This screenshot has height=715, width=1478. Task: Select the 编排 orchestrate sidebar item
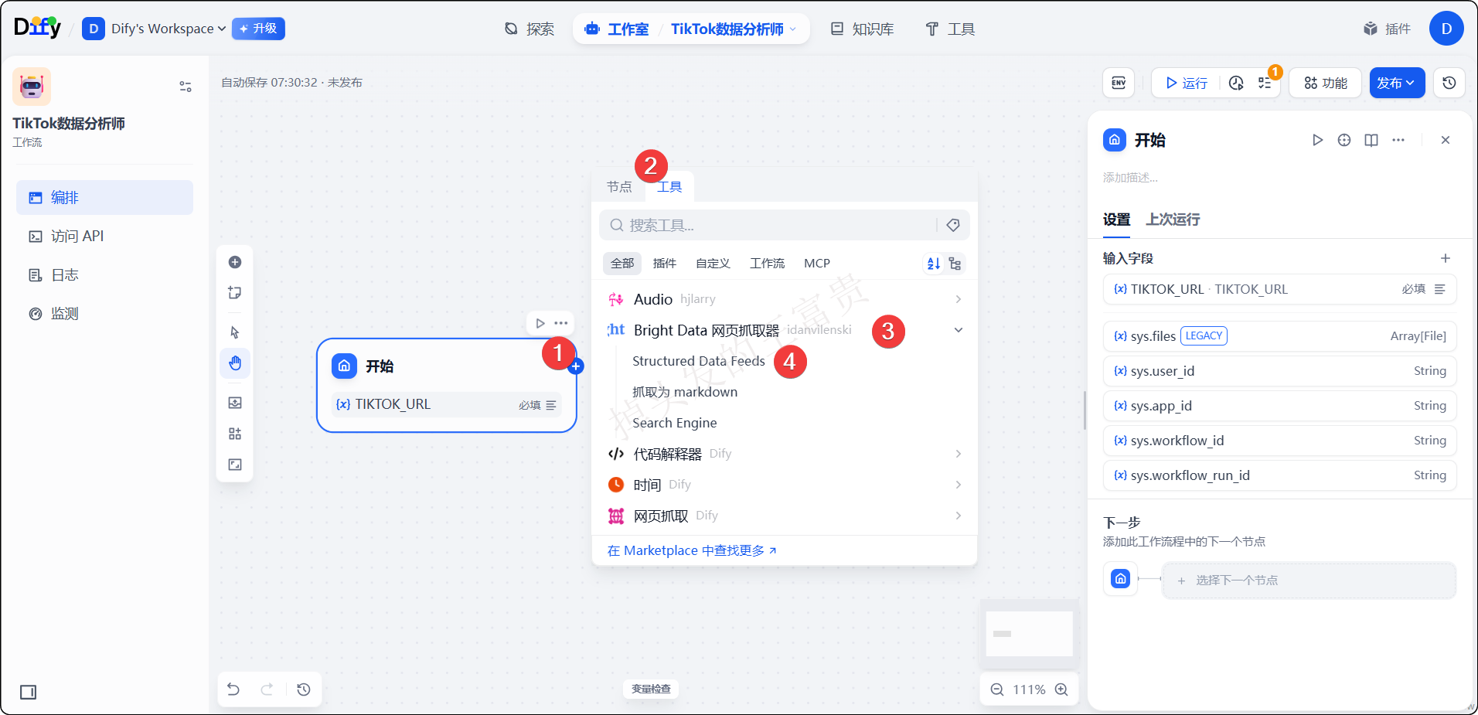point(104,197)
